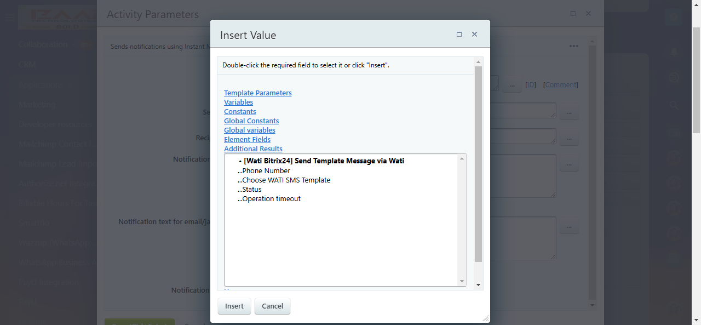This screenshot has height=325, width=701.
Task: Select Send Template Message via Wati heading
Action: [324, 161]
